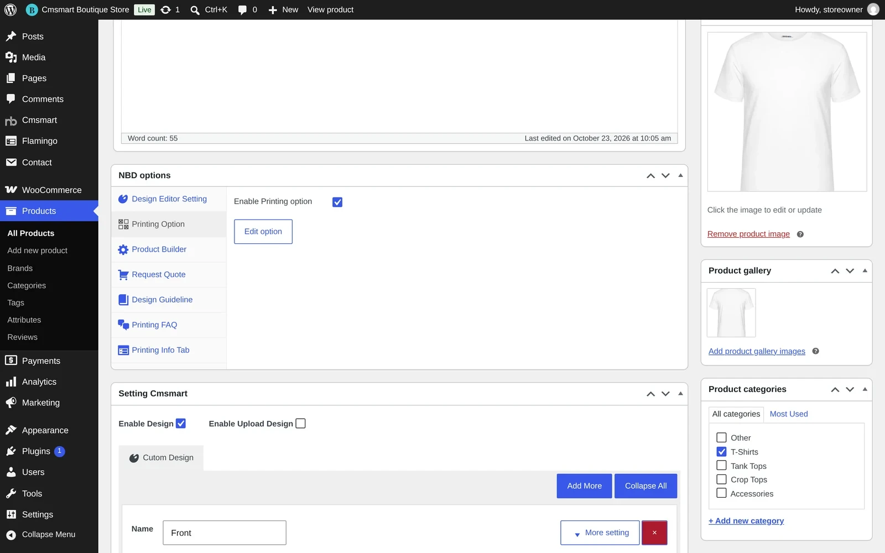Click the Payments dollar icon
This screenshot has height=553, width=885.
11,361
